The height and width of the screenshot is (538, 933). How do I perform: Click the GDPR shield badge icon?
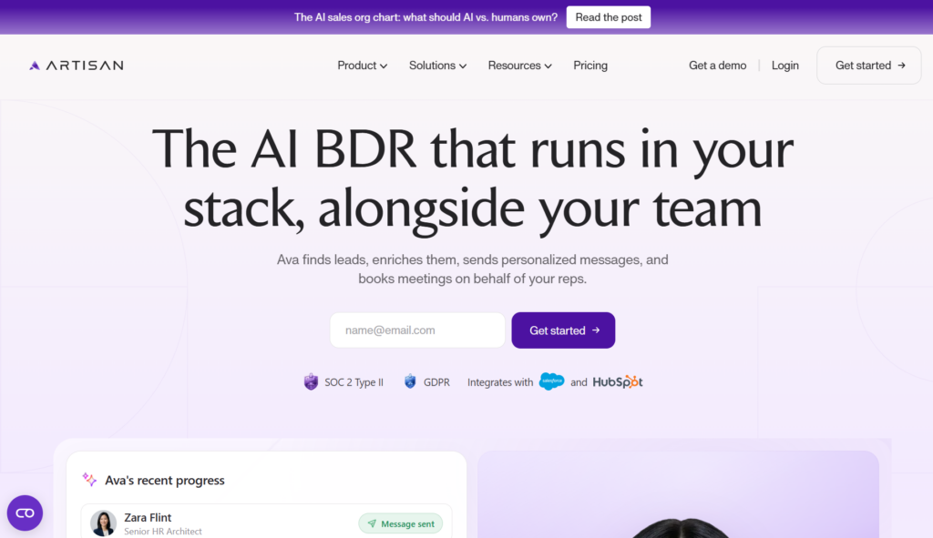pyautogui.click(x=410, y=381)
